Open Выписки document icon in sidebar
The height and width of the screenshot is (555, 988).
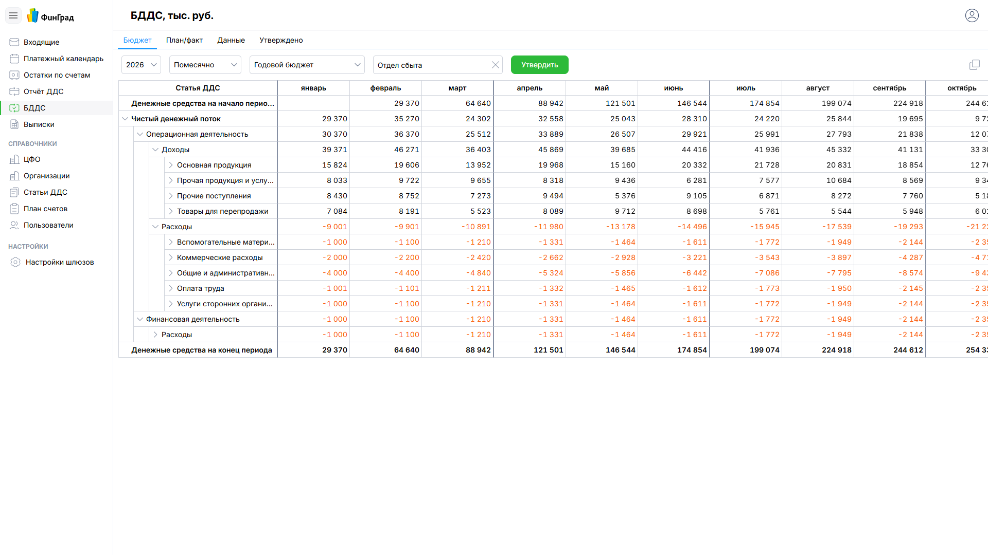14,124
